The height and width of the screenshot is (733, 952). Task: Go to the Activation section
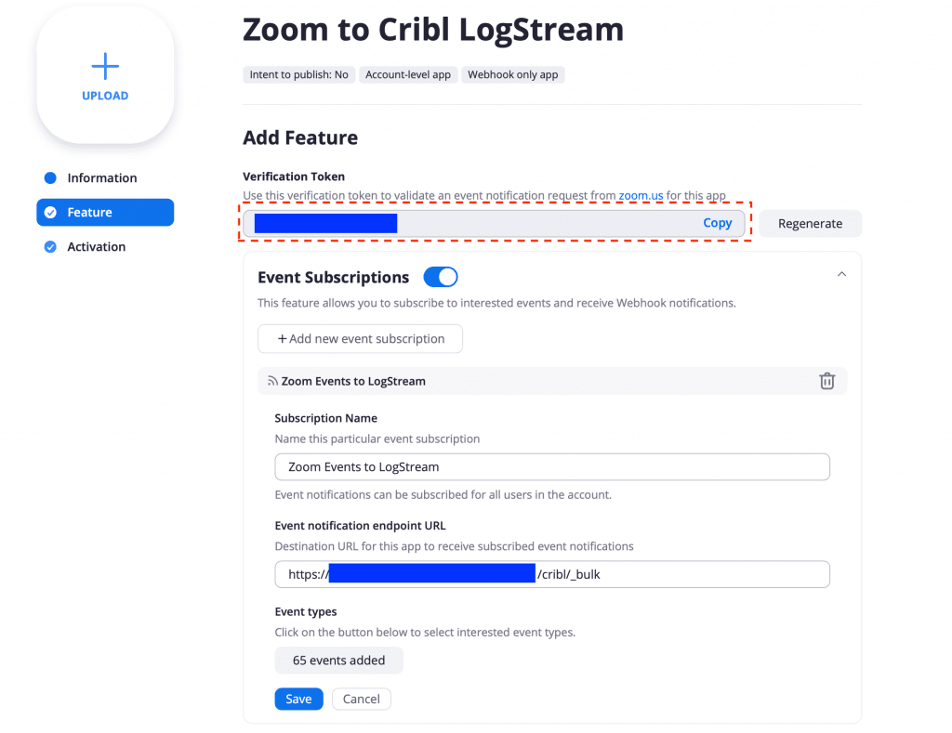click(x=96, y=247)
